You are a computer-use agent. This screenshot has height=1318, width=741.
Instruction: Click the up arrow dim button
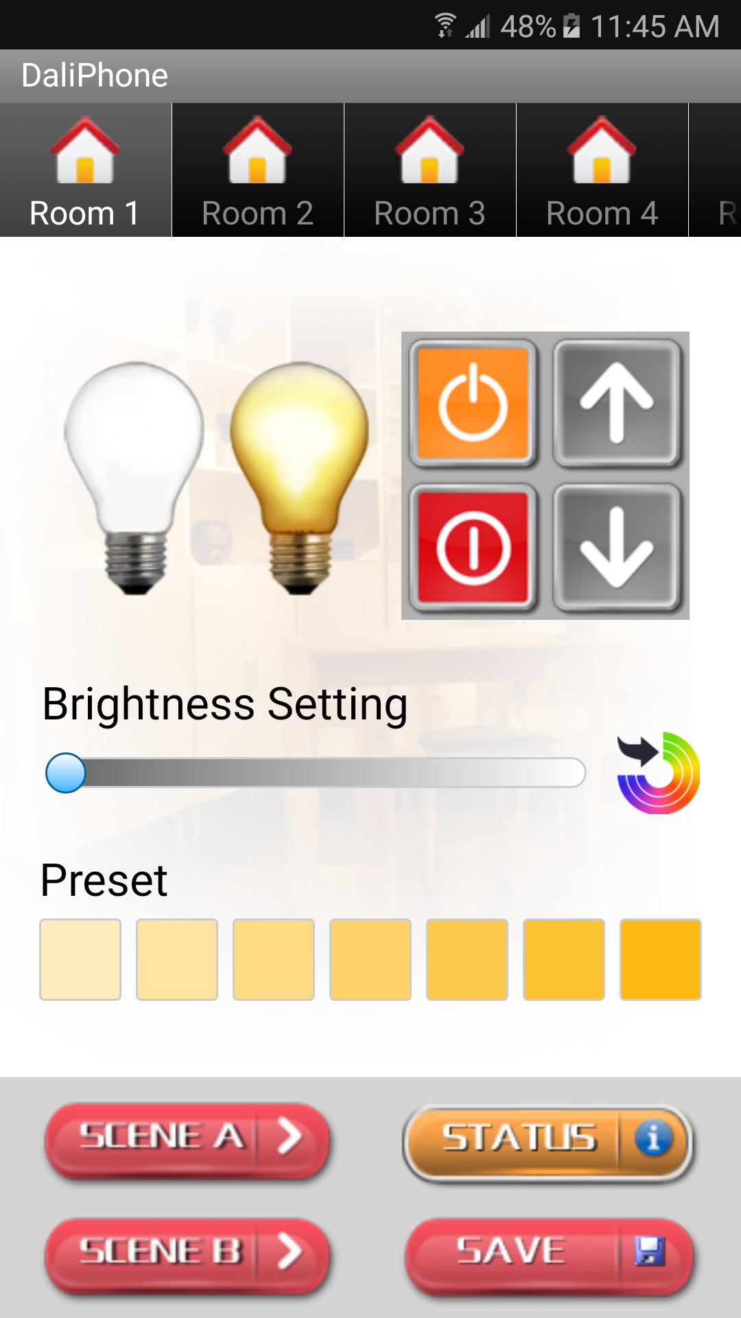coord(617,404)
